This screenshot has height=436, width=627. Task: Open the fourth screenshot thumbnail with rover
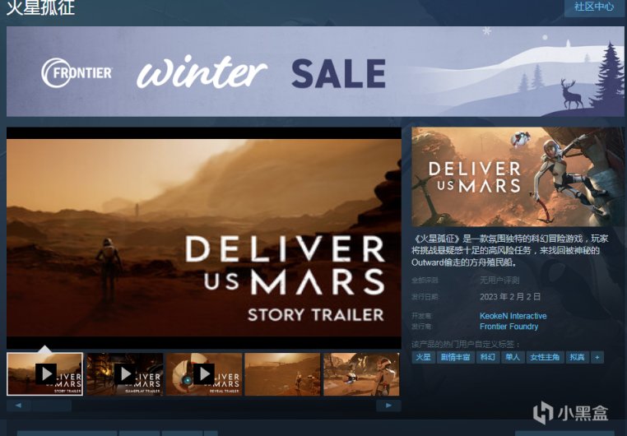[282, 374]
